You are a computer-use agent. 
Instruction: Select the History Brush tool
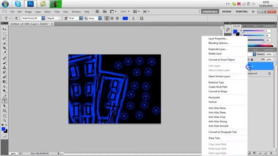pyautogui.click(x=4, y=72)
